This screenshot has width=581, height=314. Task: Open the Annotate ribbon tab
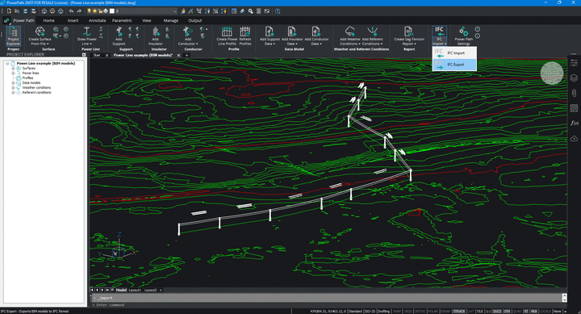click(x=97, y=20)
